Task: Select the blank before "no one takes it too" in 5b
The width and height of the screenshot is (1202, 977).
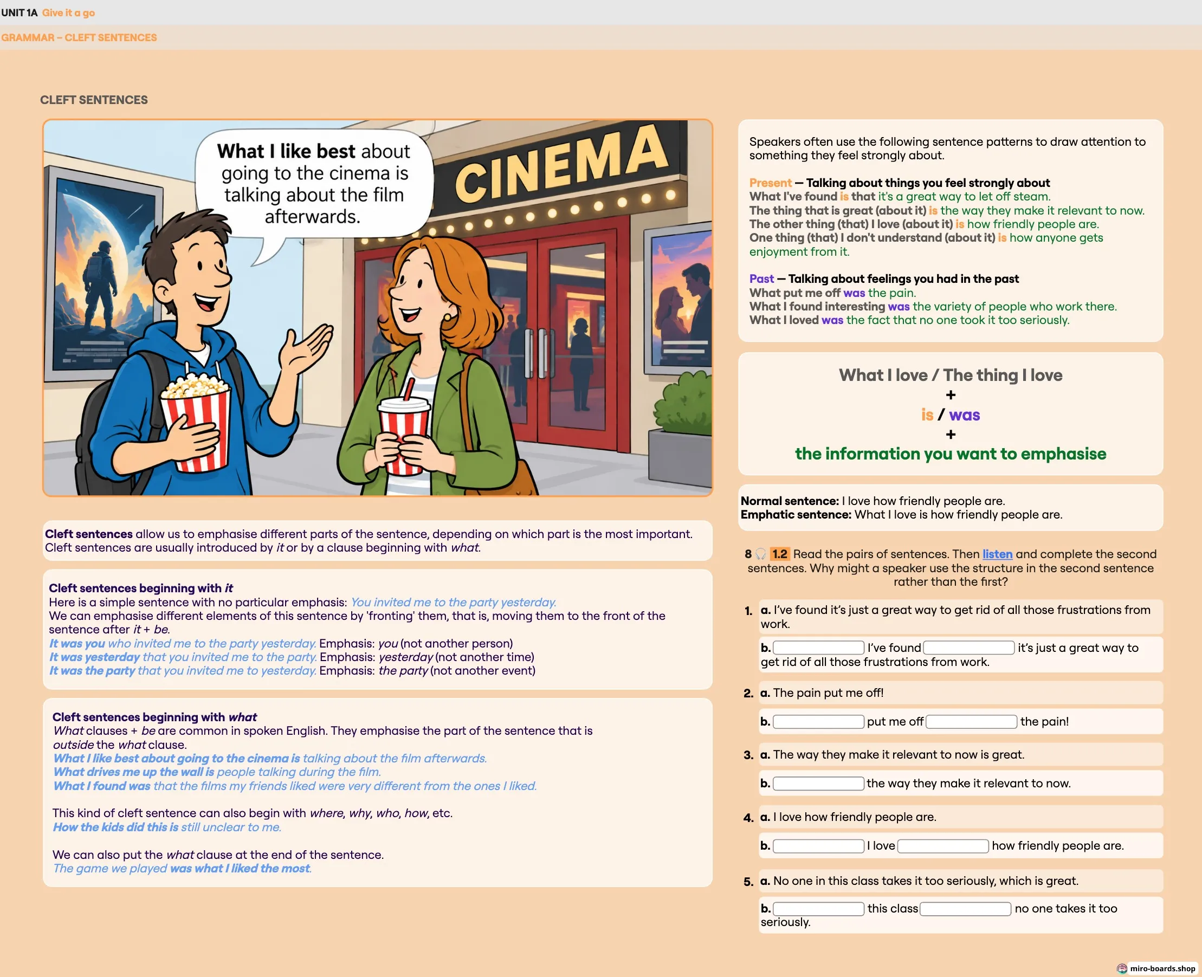Action: 966,908
